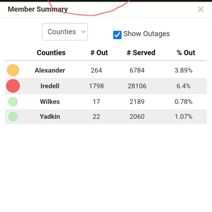Click the green Yadkin status circle
Screen dimensions: 212x212
(x=13, y=116)
